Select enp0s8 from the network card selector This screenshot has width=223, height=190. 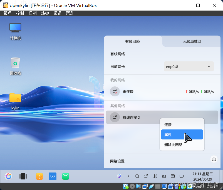189,66
